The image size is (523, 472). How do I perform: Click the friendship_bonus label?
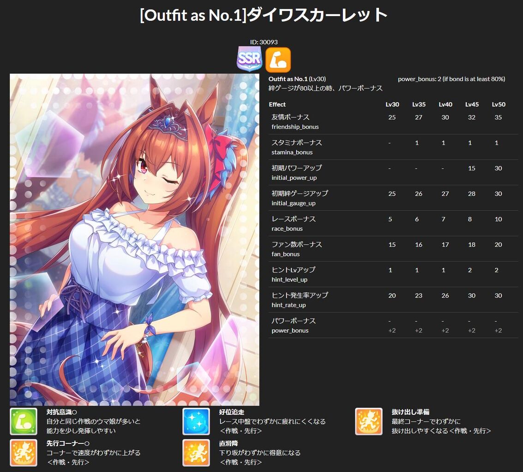point(295,127)
